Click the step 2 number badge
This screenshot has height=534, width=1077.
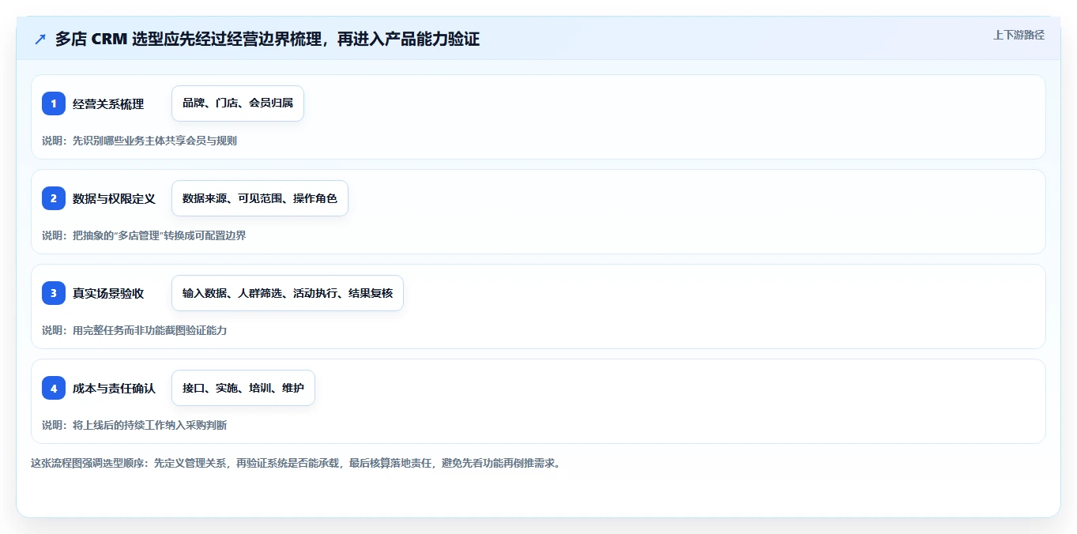[x=54, y=198]
